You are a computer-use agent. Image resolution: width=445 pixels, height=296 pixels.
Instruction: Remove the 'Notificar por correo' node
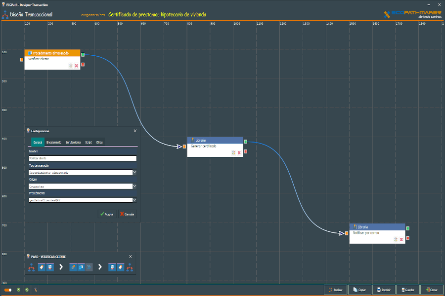401,239
